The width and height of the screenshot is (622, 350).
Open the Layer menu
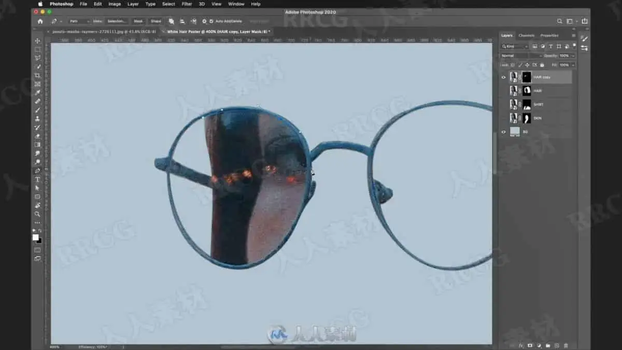[x=133, y=4]
